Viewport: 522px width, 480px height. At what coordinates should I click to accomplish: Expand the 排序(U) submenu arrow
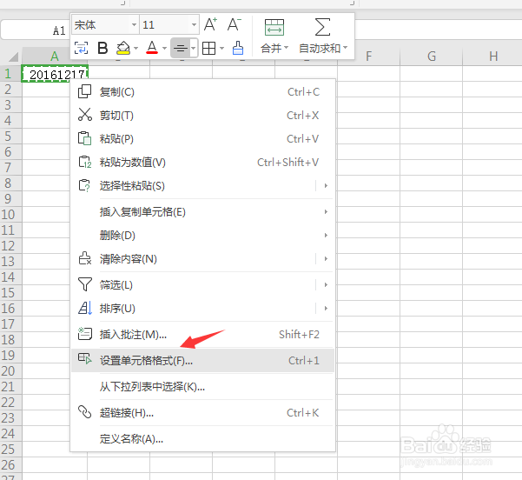326,308
